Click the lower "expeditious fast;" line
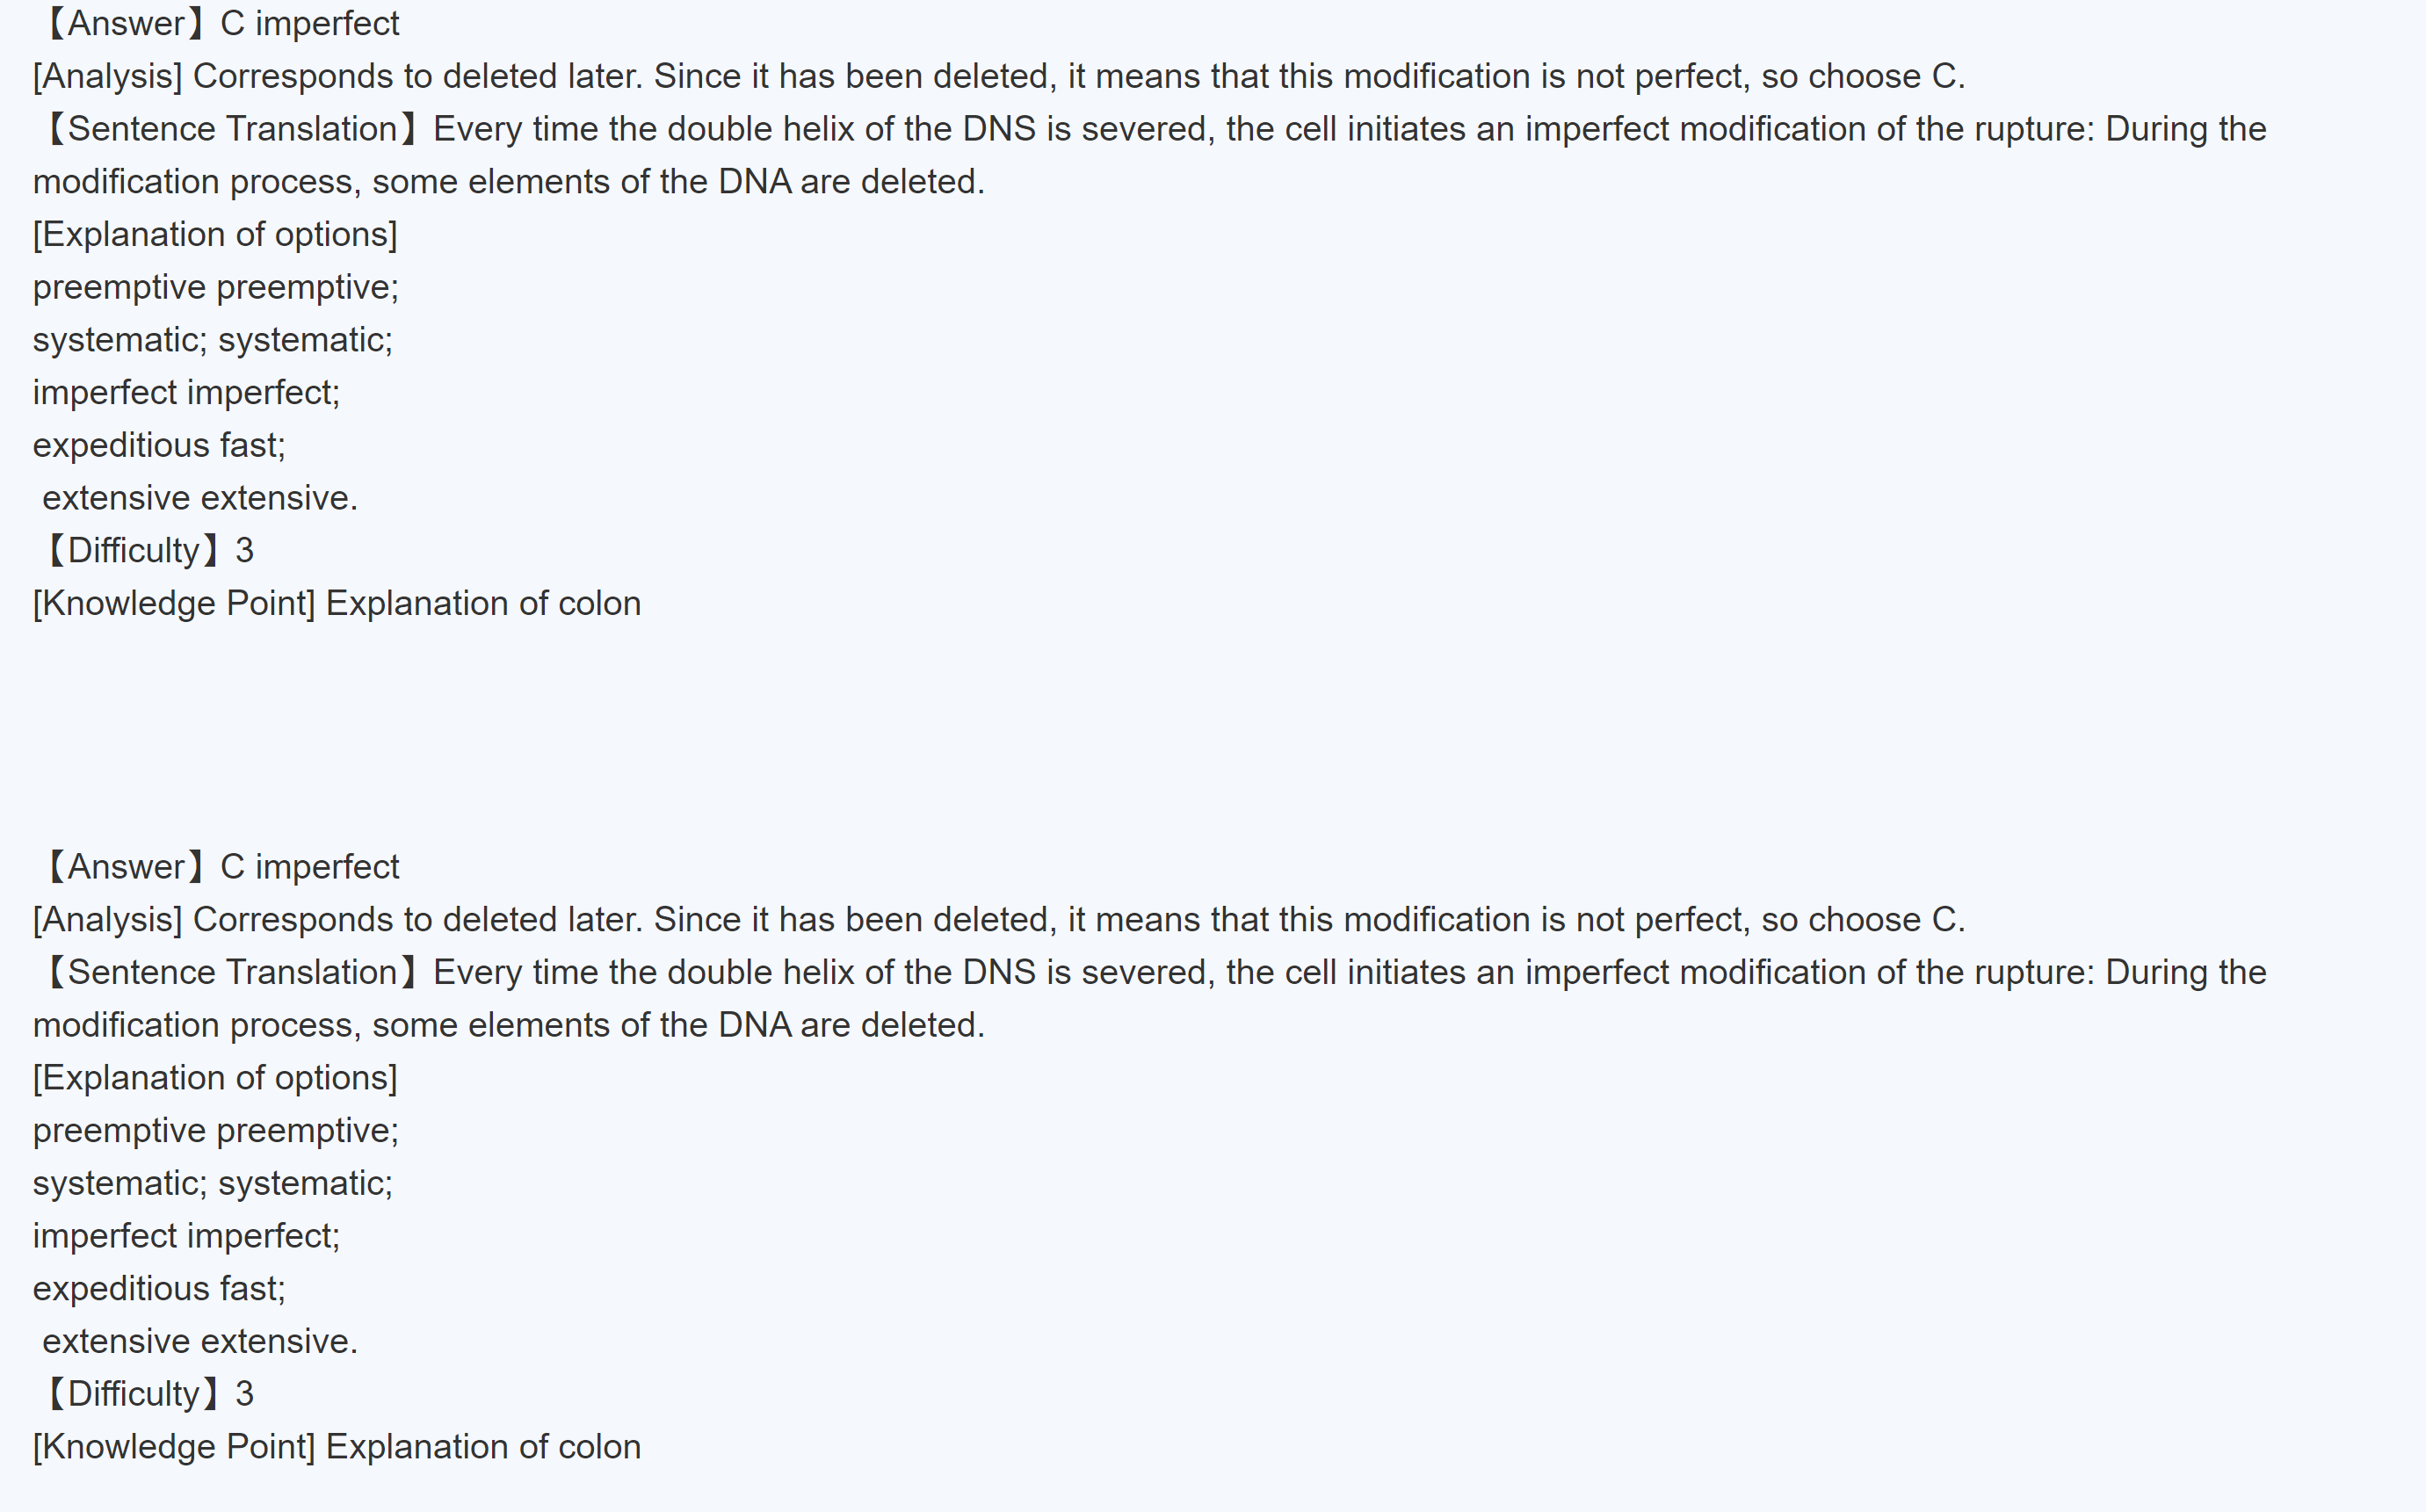 pyautogui.click(x=159, y=1288)
